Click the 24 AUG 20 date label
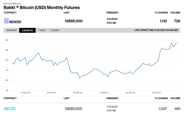This screenshot has width=185, height=114. 52,93
